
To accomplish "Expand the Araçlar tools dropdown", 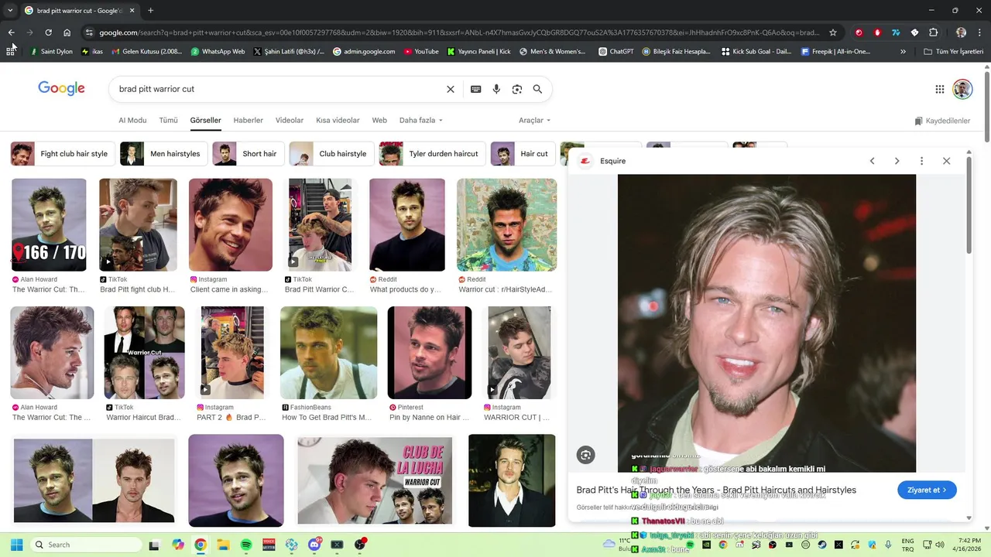I will coord(535,121).
